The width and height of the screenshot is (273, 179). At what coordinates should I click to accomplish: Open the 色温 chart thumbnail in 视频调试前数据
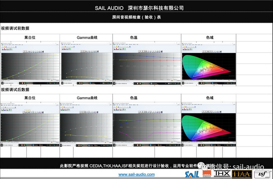pyautogui.click(x=147, y=63)
